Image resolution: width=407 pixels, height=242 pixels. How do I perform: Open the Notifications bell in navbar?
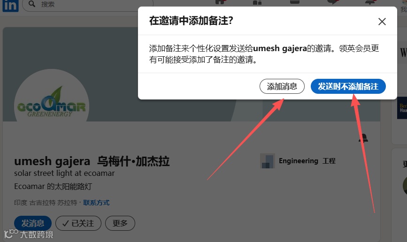tap(370, 2)
